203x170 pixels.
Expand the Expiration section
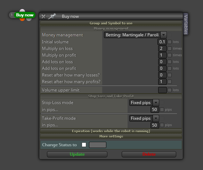(111, 131)
